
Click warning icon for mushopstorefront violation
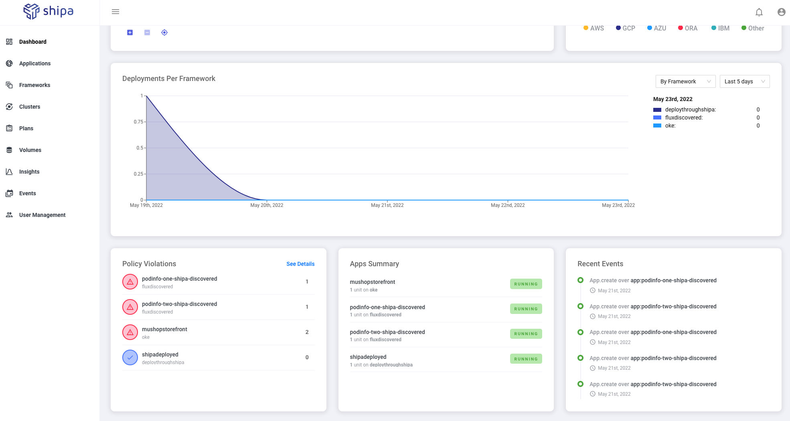pyautogui.click(x=130, y=332)
